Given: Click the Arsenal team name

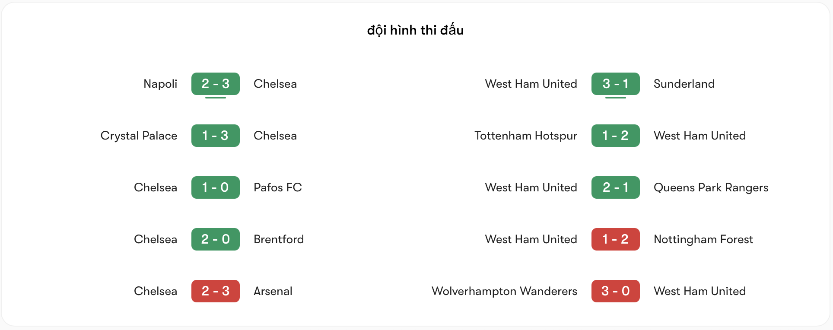Looking at the screenshot, I should (x=273, y=291).
